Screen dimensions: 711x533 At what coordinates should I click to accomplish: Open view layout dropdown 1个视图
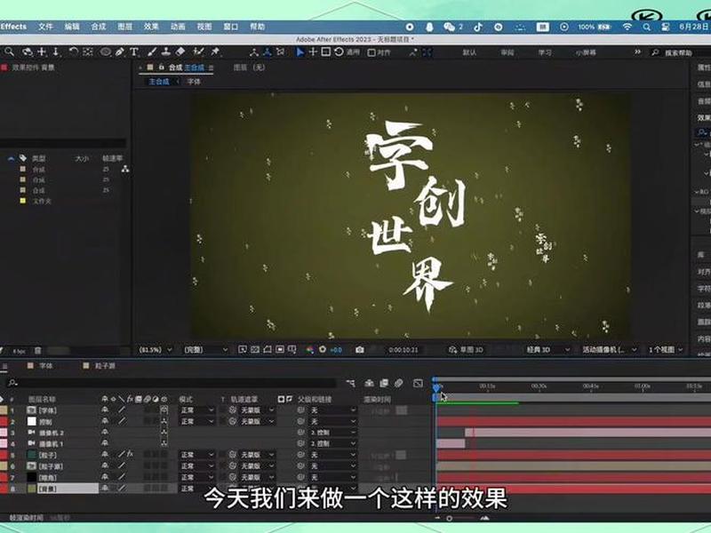666,349
